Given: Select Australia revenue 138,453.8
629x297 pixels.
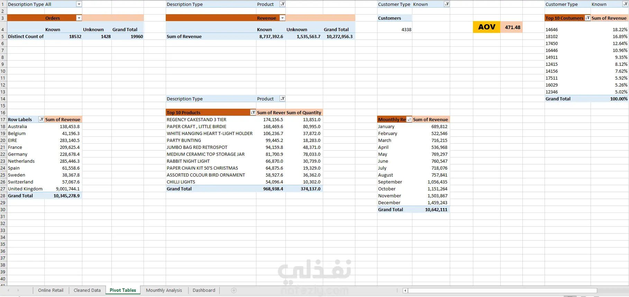Looking at the screenshot, I should (x=63, y=126).
